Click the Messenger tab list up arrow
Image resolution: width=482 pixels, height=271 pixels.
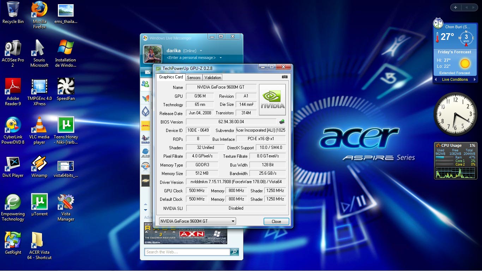(145, 205)
